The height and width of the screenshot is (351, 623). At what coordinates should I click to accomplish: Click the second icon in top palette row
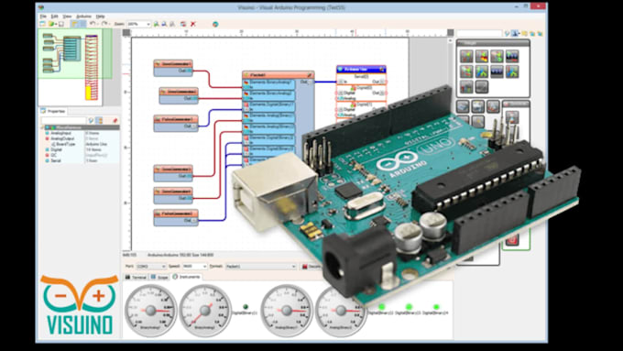coord(482,56)
